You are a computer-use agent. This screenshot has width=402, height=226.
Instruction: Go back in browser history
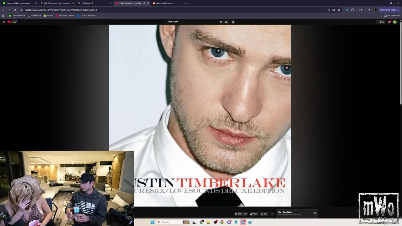(x=3, y=10)
